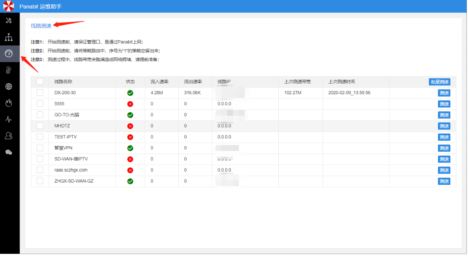Open the network topology sidebar icon
This screenshot has height=258, width=468.
(x=9, y=38)
